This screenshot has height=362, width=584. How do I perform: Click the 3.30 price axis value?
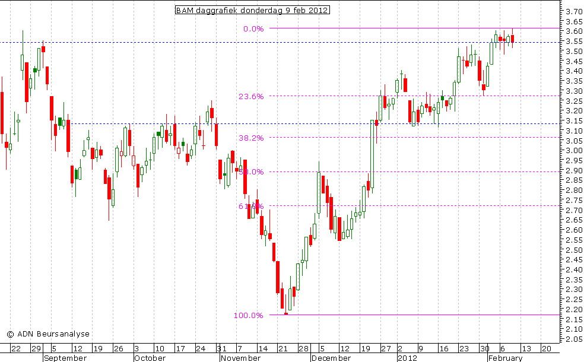pyautogui.click(x=574, y=91)
